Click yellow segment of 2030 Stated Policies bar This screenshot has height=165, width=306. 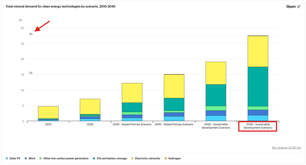click(132, 93)
